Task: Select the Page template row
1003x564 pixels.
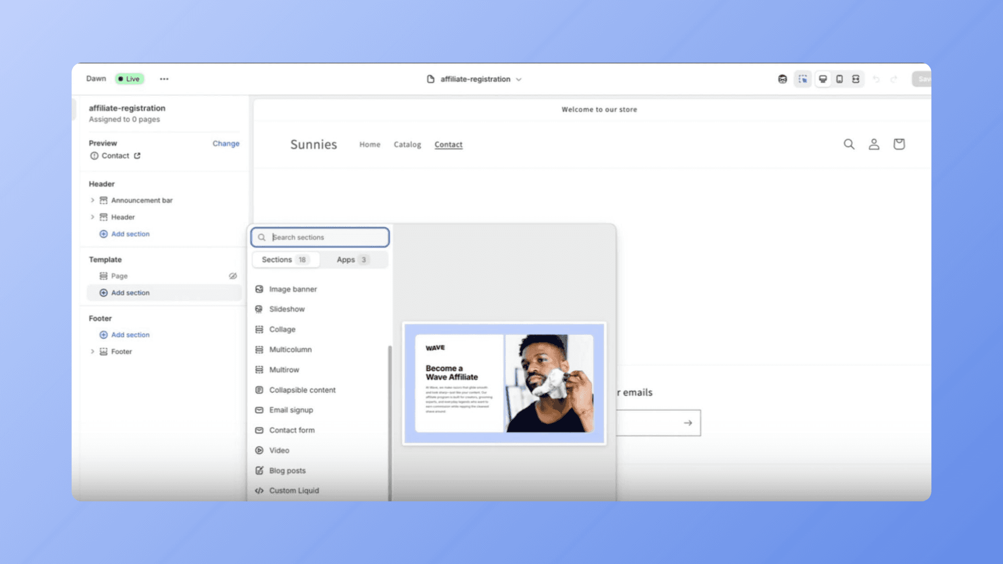Action: tap(164, 276)
